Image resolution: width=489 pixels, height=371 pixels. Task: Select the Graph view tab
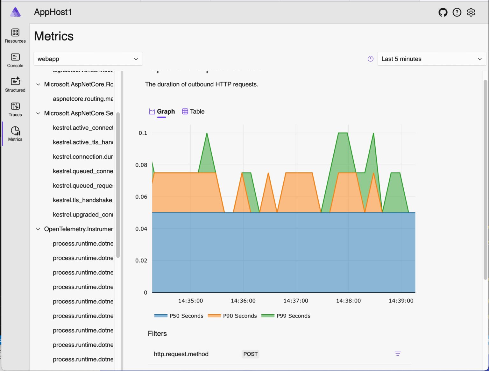[x=162, y=111]
